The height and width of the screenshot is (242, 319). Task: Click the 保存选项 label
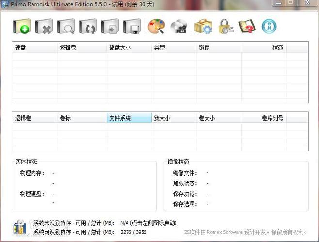[185, 204]
